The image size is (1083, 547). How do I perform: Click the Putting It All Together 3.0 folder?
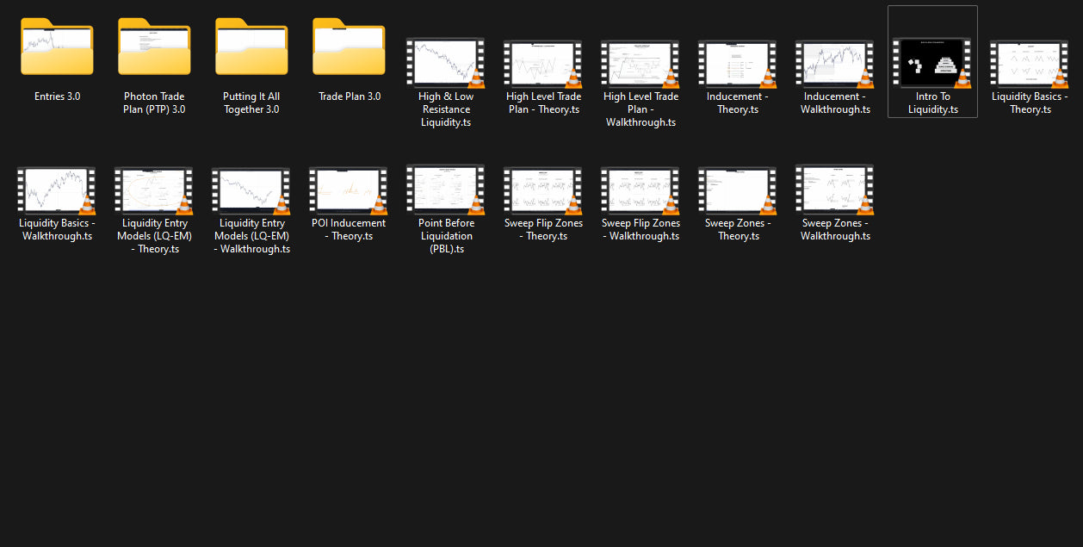[x=251, y=49]
